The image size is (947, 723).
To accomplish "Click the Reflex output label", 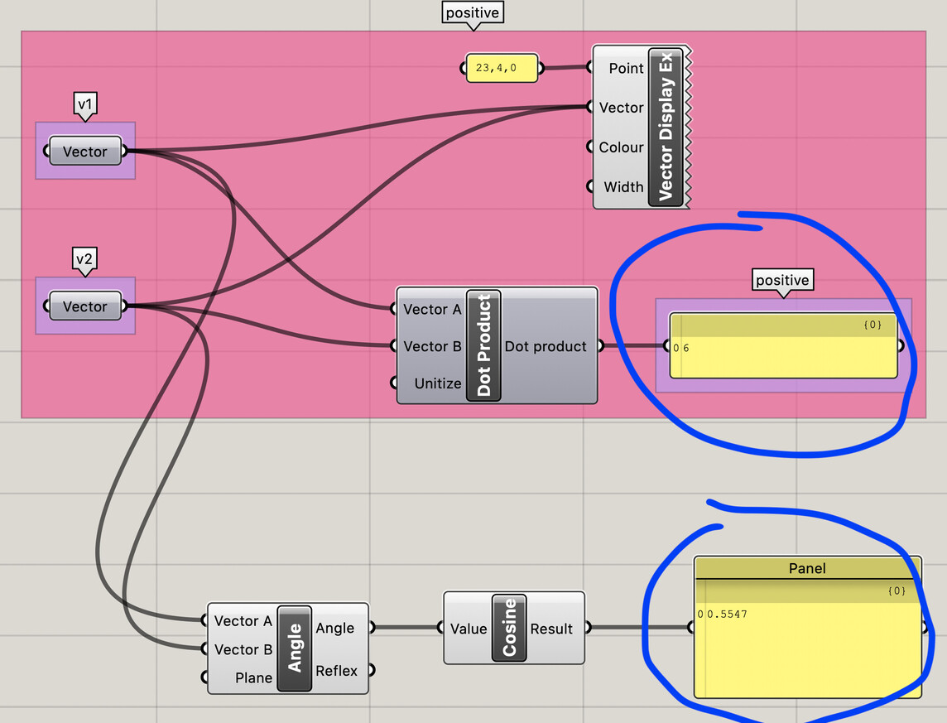I will [336, 671].
